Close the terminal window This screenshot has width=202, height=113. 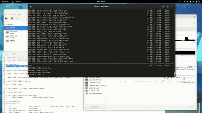click(173, 7)
